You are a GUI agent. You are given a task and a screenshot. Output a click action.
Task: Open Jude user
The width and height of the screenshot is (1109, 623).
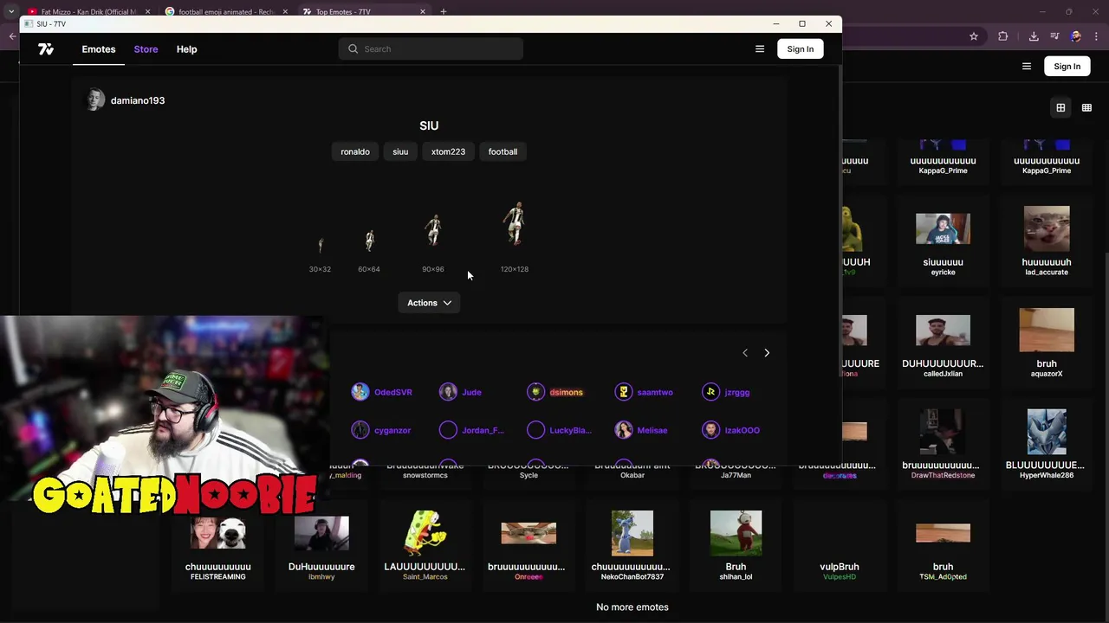point(460,392)
